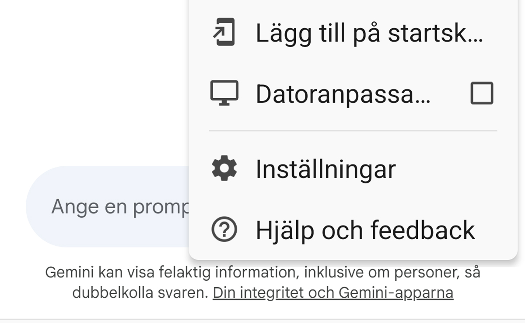Tap the arrow-in-square shortcut icon
525x323 pixels.
[224, 31]
